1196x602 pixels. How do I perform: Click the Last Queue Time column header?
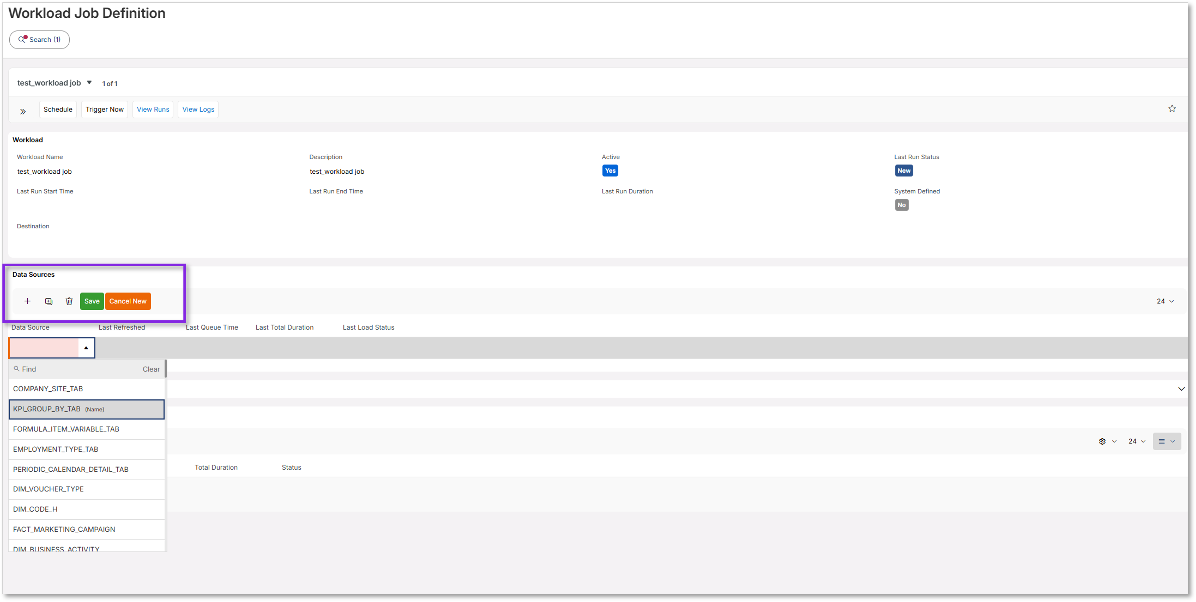[212, 327]
